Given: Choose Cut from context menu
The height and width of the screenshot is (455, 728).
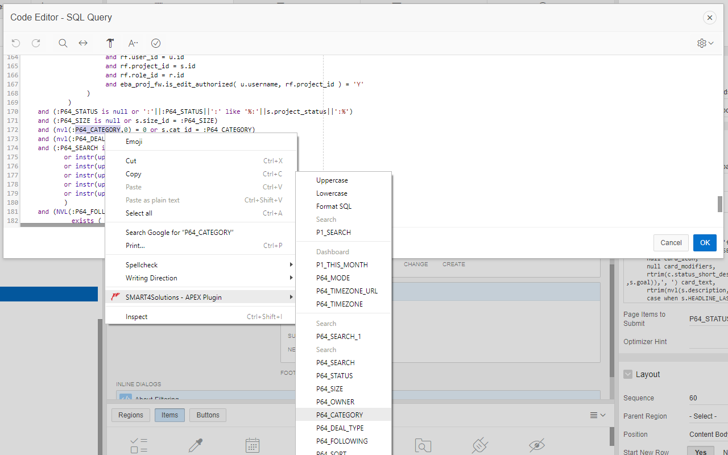Looking at the screenshot, I should pos(200,161).
